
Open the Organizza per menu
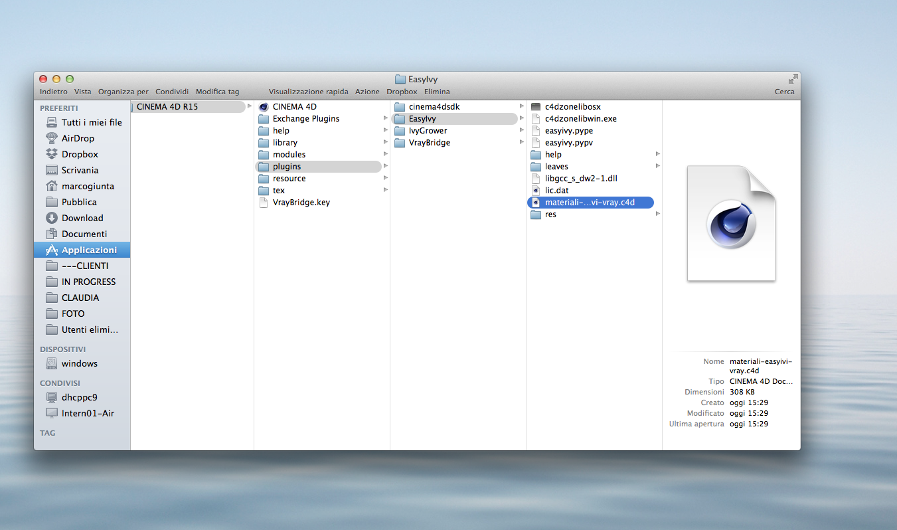pos(123,92)
